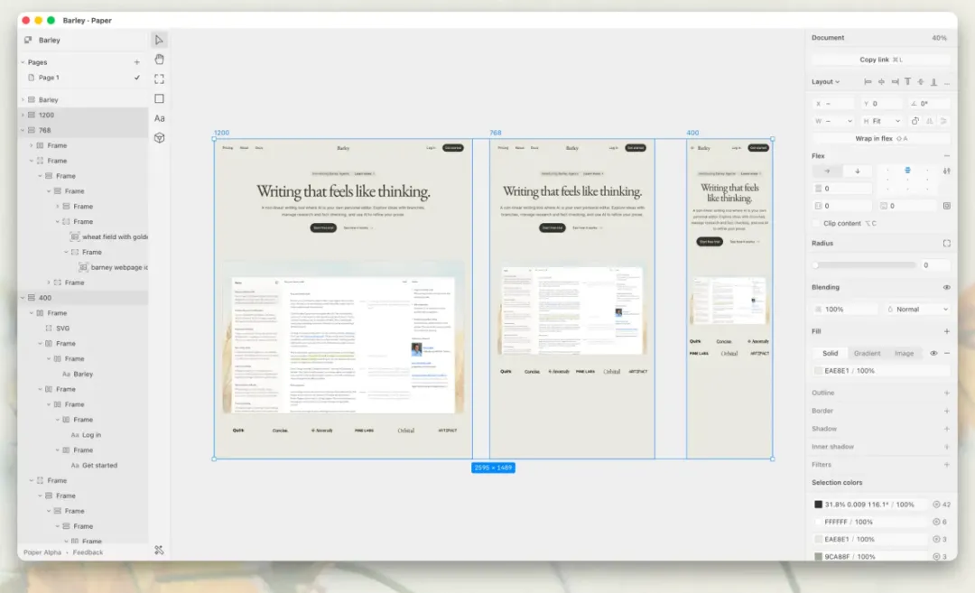The height and width of the screenshot is (593, 975).
Task: Add a shadow effect using plus
Action: click(946, 429)
